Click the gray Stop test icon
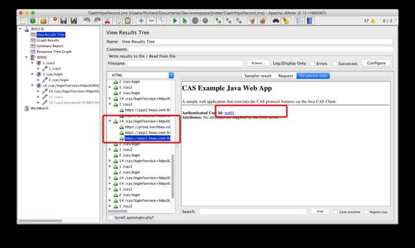Viewport: 415px width, 248px height. [x=195, y=20]
